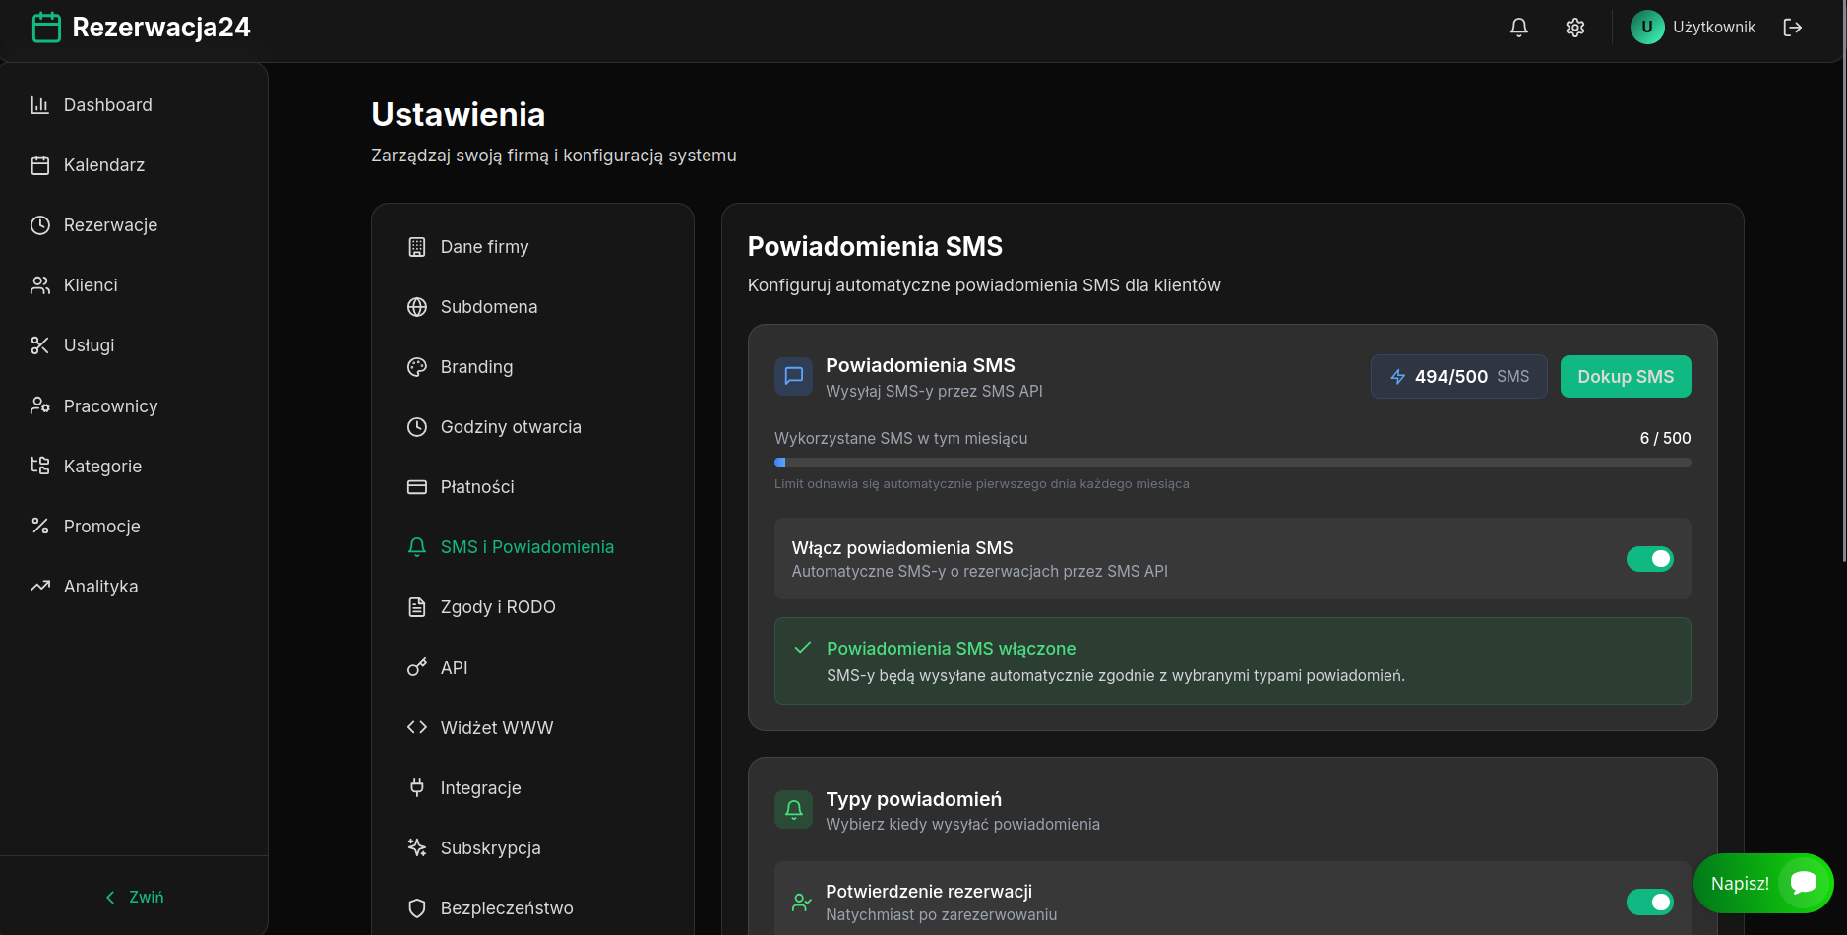The height and width of the screenshot is (935, 1847).
Task: Open the Kalendarz section in the sidebar
Action: click(x=103, y=164)
